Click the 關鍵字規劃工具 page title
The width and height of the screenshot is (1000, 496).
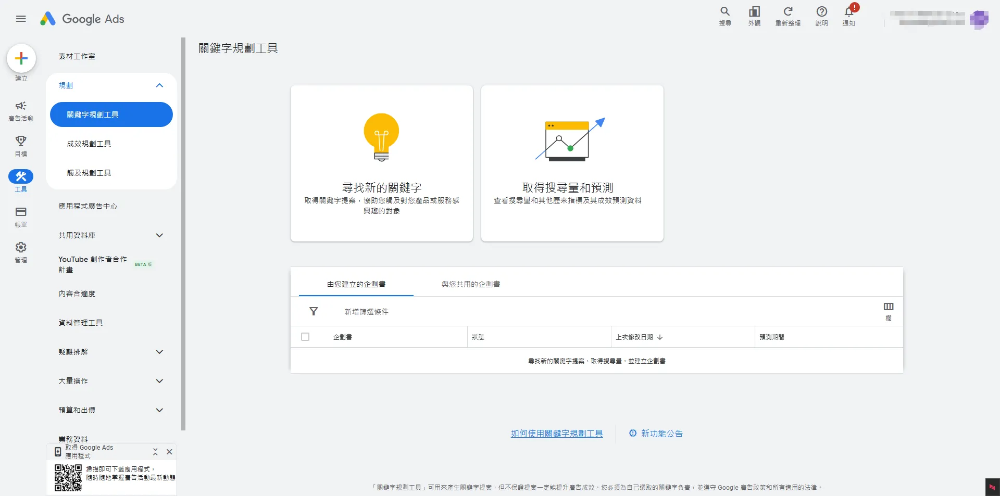[238, 48]
